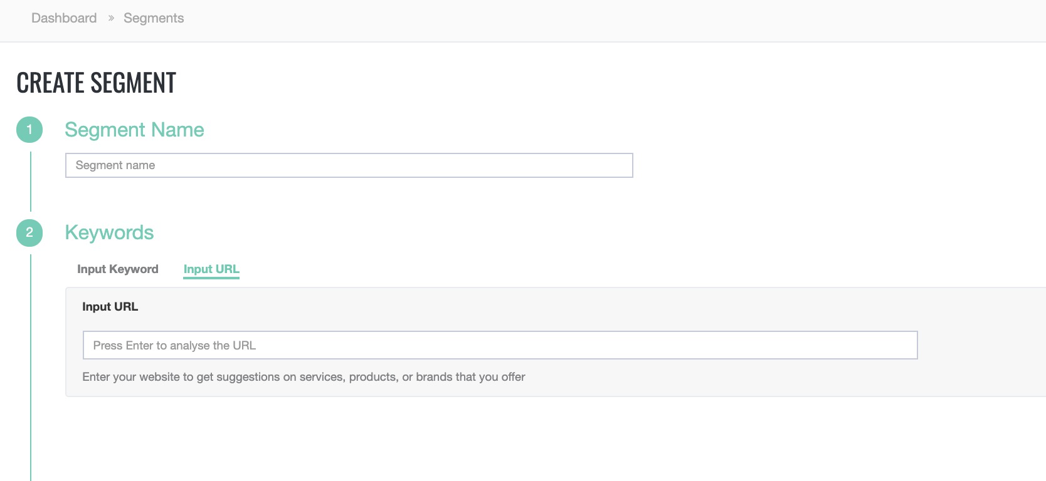The image size is (1046, 481).
Task: Click the website suggestions helper text
Action: coord(304,377)
